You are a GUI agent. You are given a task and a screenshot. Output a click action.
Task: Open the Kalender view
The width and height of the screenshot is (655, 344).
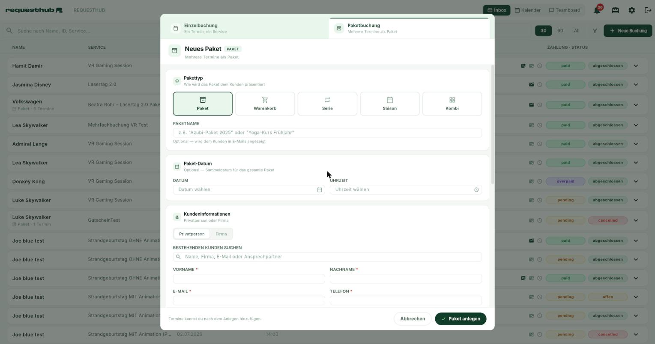point(527,10)
